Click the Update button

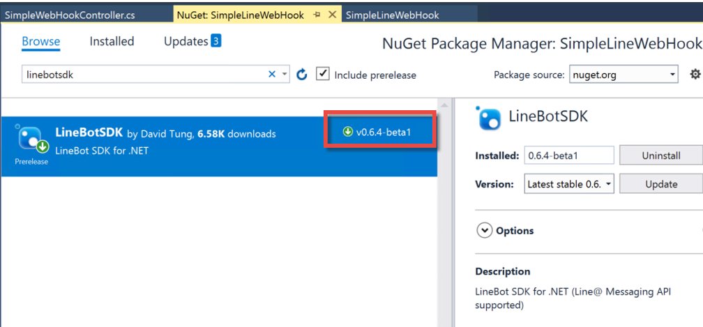point(660,184)
